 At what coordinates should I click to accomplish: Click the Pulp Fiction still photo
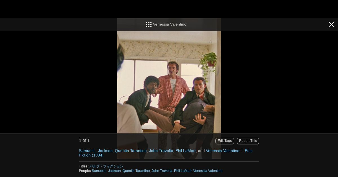169,88
